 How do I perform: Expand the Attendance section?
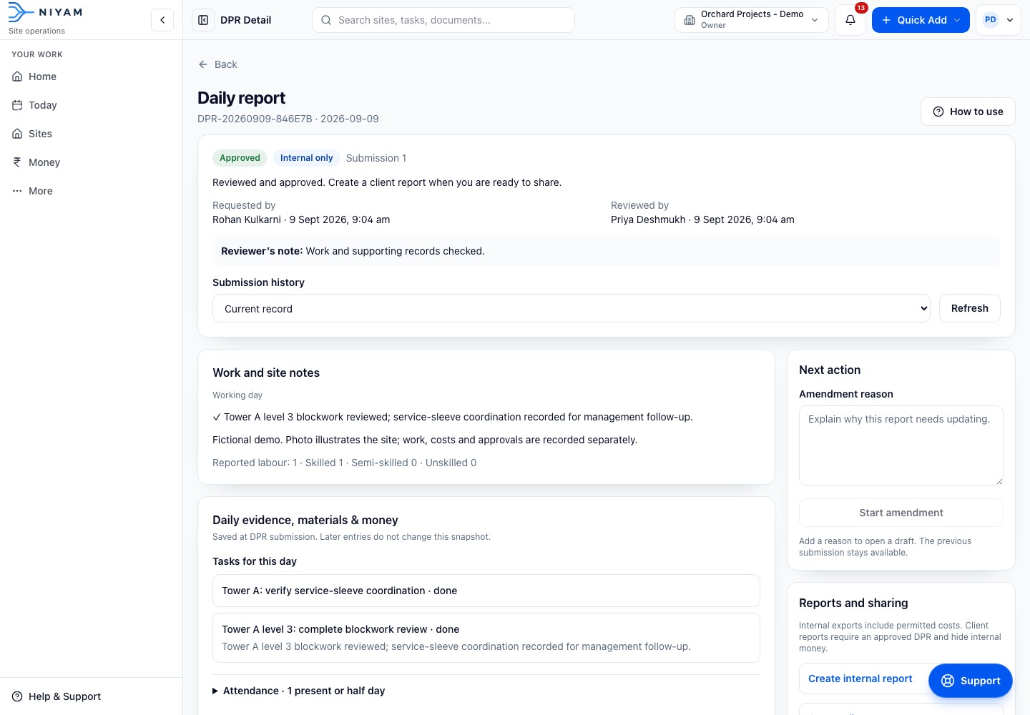click(x=299, y=691)
